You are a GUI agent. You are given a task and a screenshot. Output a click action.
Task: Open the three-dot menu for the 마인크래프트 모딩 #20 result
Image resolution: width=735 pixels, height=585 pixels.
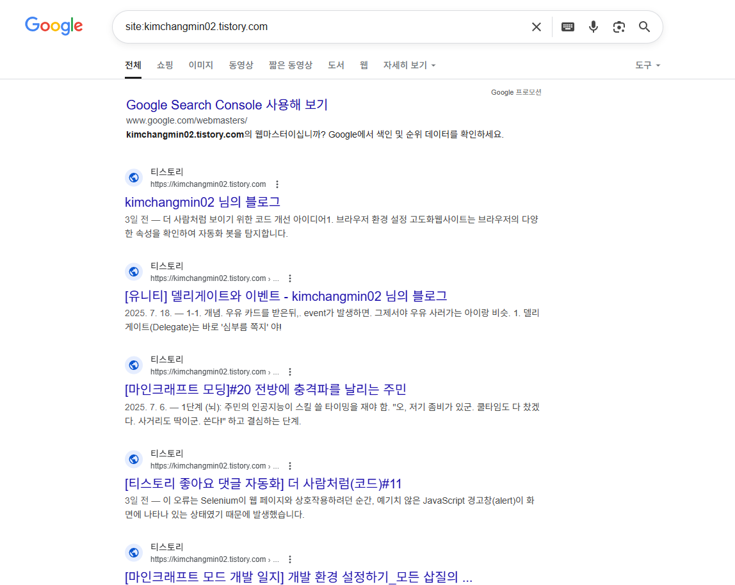point(290,372)
